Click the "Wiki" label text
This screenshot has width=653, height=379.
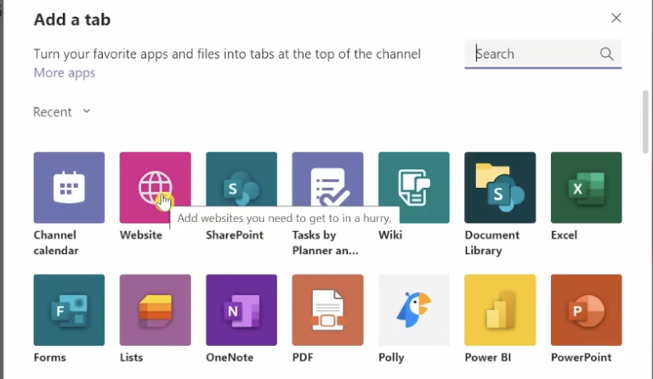[x=390, y=235]
